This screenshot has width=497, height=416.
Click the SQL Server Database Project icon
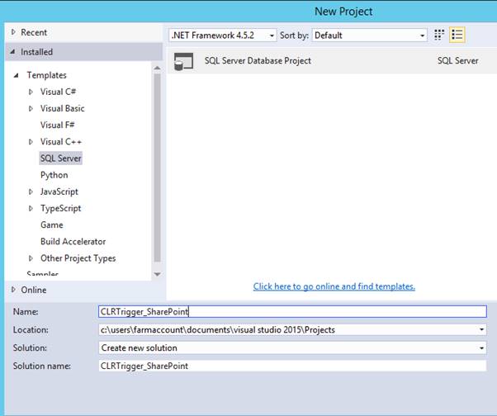pos(184,61)
